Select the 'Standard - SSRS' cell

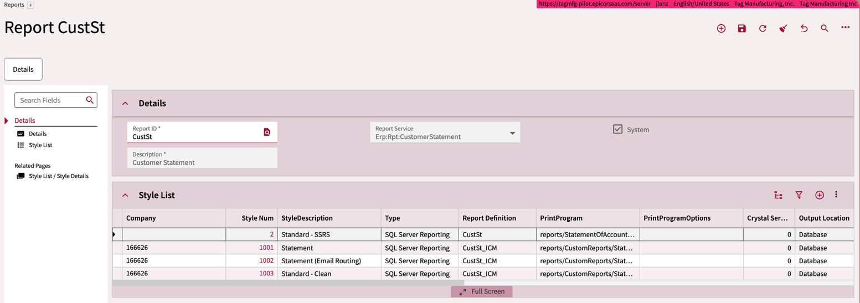[329, 234]
